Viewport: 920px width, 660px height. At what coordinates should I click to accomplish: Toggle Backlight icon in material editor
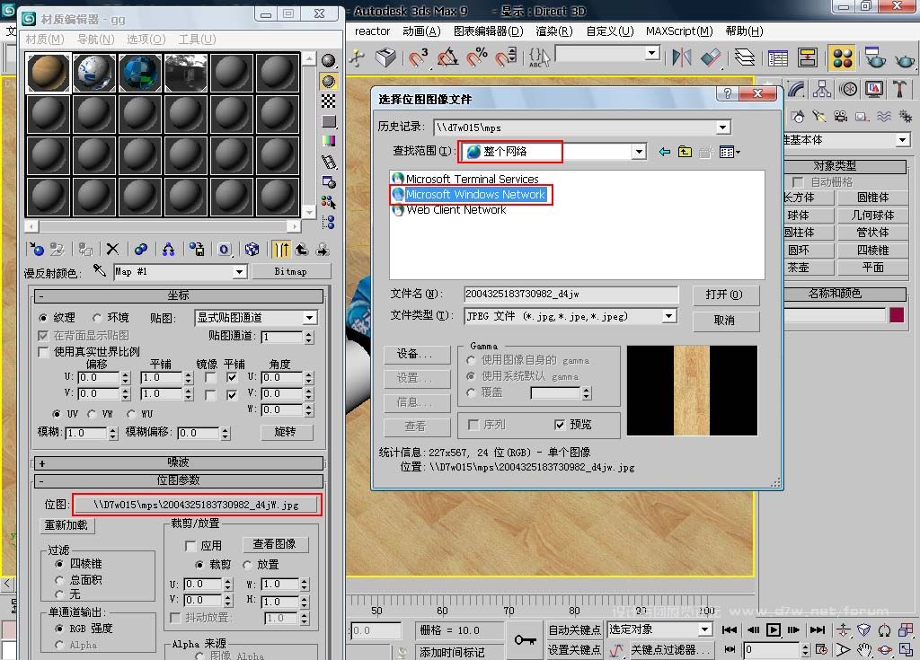(329, 81)
